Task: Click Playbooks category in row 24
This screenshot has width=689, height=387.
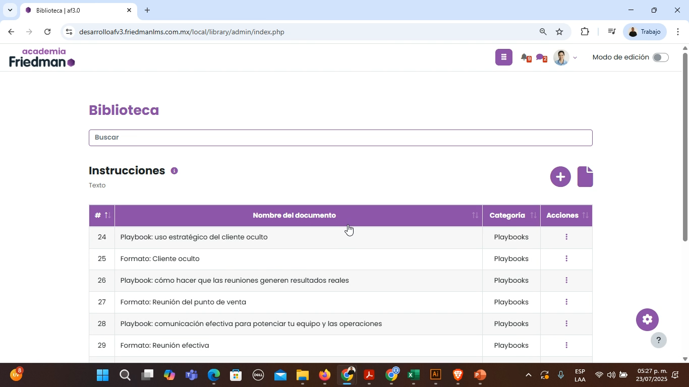Action: click(x=511, y=237)
